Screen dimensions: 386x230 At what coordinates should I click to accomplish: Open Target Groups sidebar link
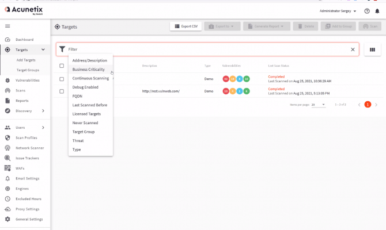28,70
